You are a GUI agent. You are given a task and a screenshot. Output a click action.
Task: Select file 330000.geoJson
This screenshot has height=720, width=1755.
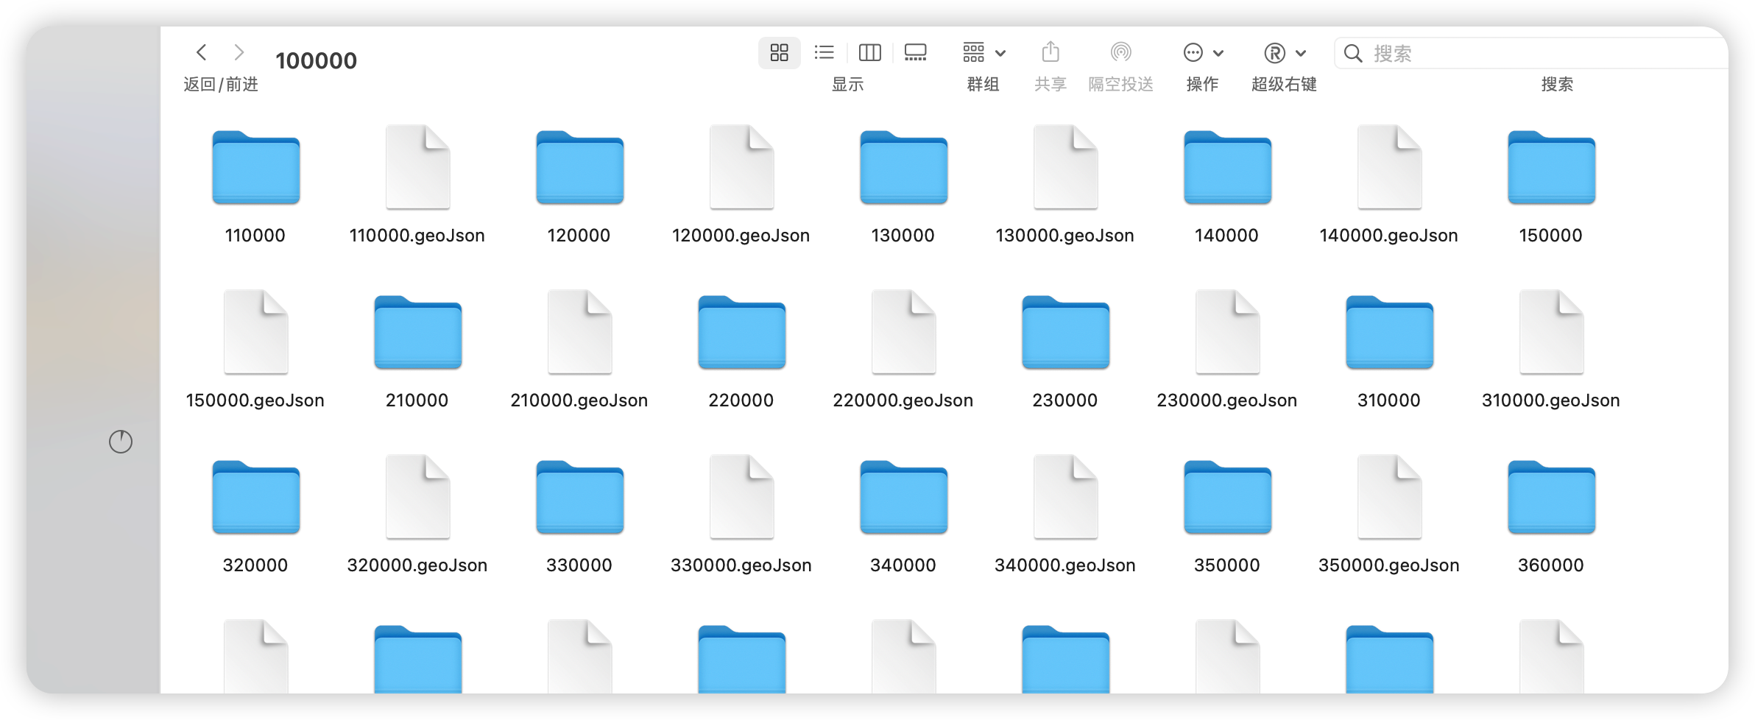741,497
